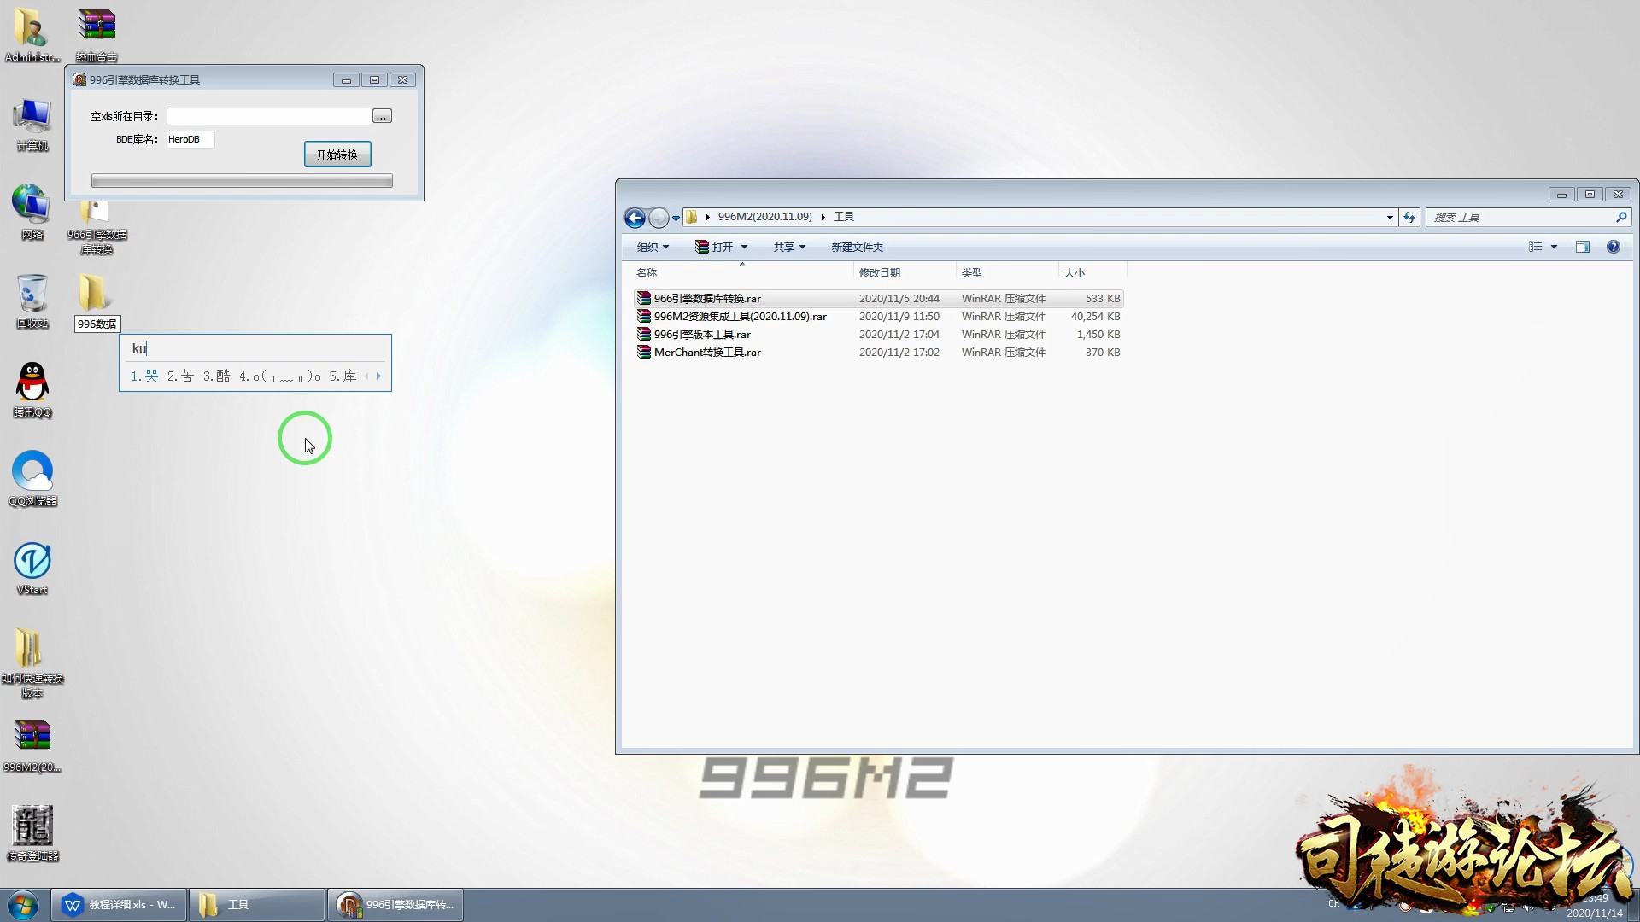Choose IME candidate 3 酷
Viewport: 1640px width, 922px height.
tap(216, 376)
